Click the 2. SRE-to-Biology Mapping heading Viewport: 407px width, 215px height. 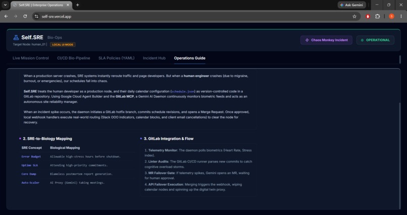(x=47, y=139)
